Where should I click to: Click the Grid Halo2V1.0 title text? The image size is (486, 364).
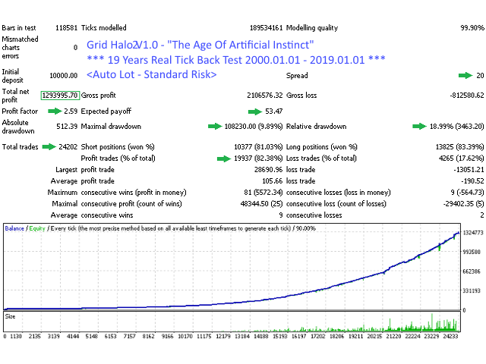tap(200, 45)
